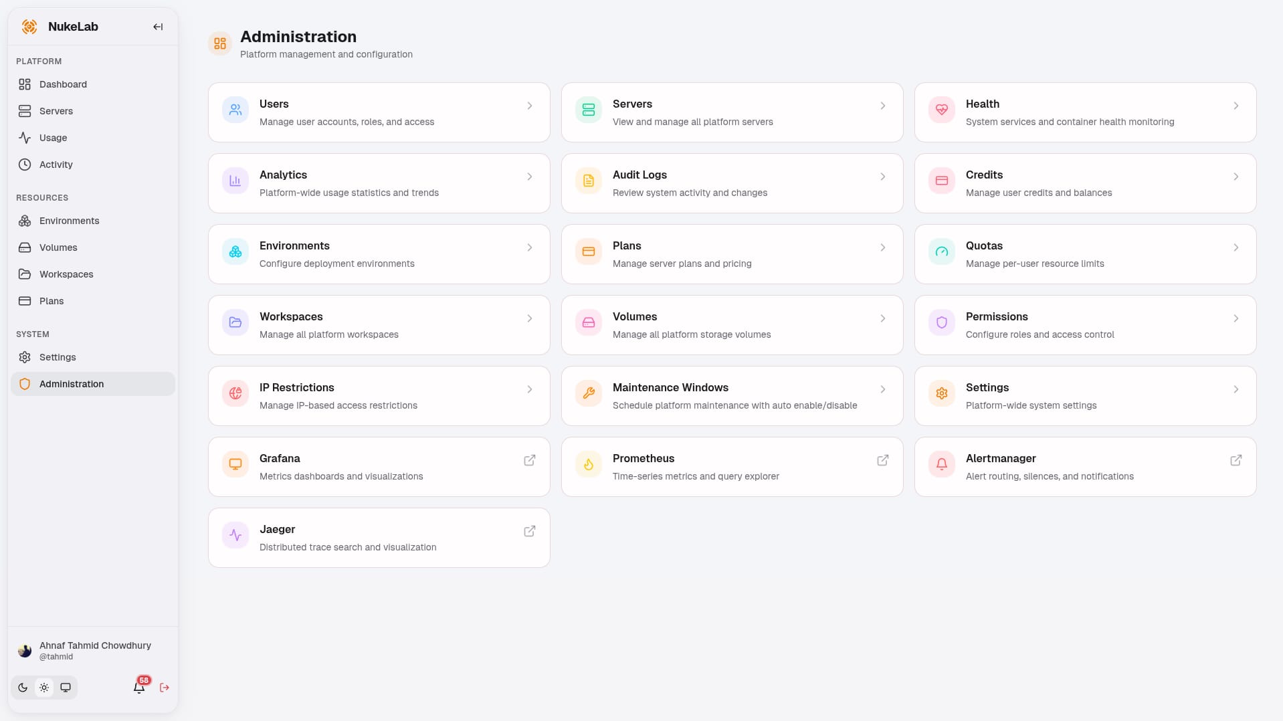The height and width of the screenshot is (721, 1283).
Task: Click 'Manage server plans and pricing' text
Action: tap(682, 264)
